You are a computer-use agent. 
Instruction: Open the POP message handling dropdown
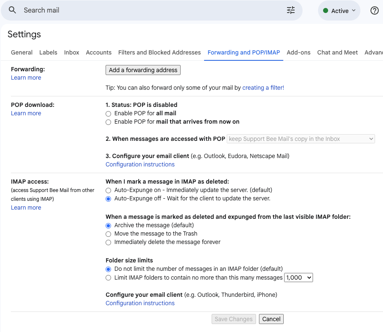300,139
